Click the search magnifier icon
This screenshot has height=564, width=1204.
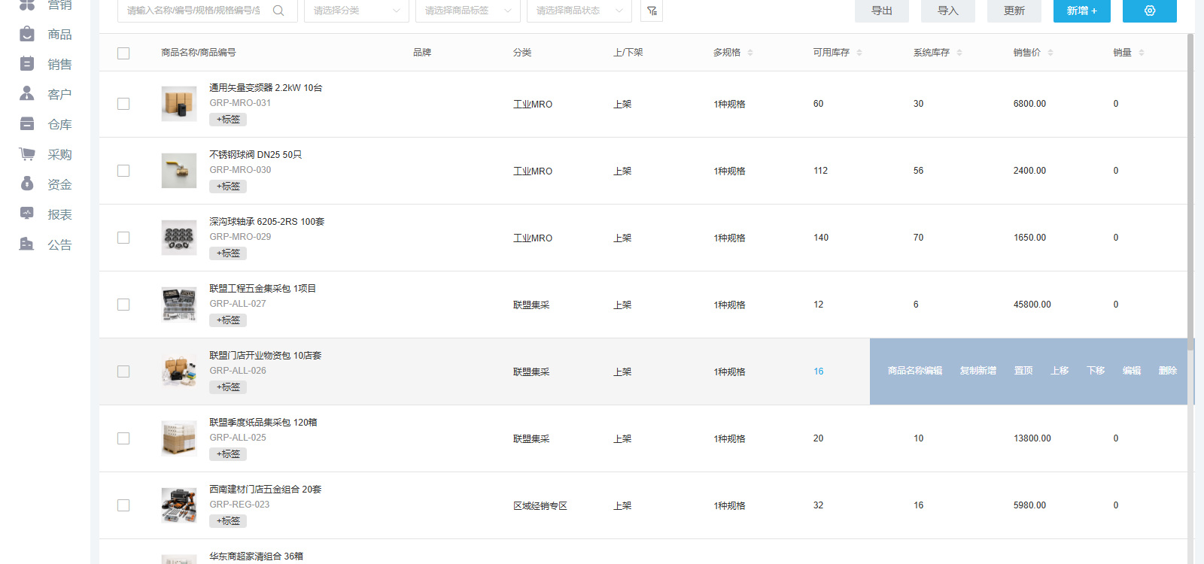(278, 11)
